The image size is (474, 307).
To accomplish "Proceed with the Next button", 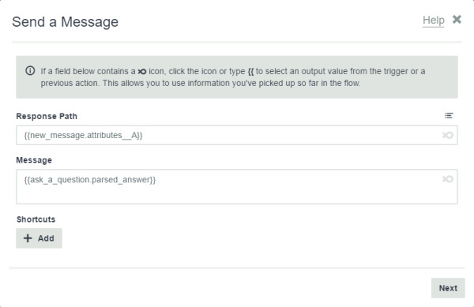I will 448,288.
